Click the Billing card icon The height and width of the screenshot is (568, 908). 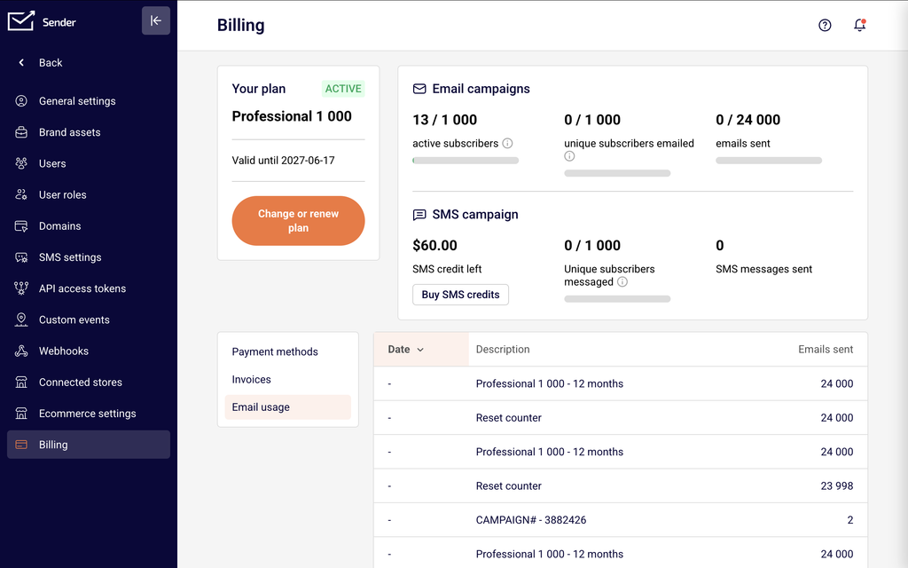click(x=21, y=445)
